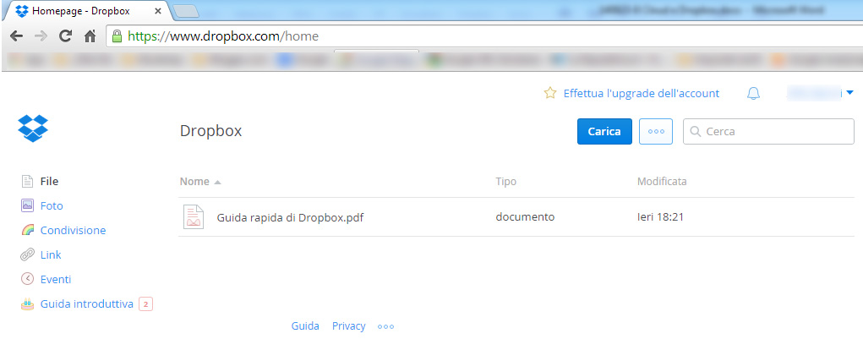Click the star icon beside the upgrade link
The width and height of the screenshot is (863, 339).
point(549,93)
